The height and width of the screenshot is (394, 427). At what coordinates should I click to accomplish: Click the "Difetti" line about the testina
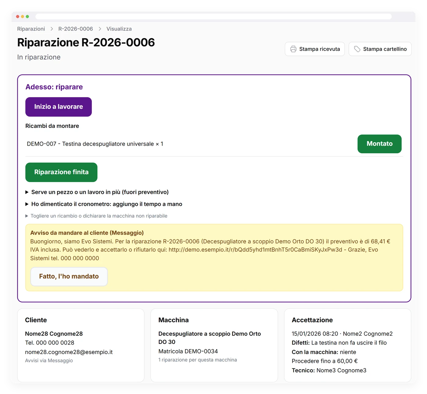339,343
